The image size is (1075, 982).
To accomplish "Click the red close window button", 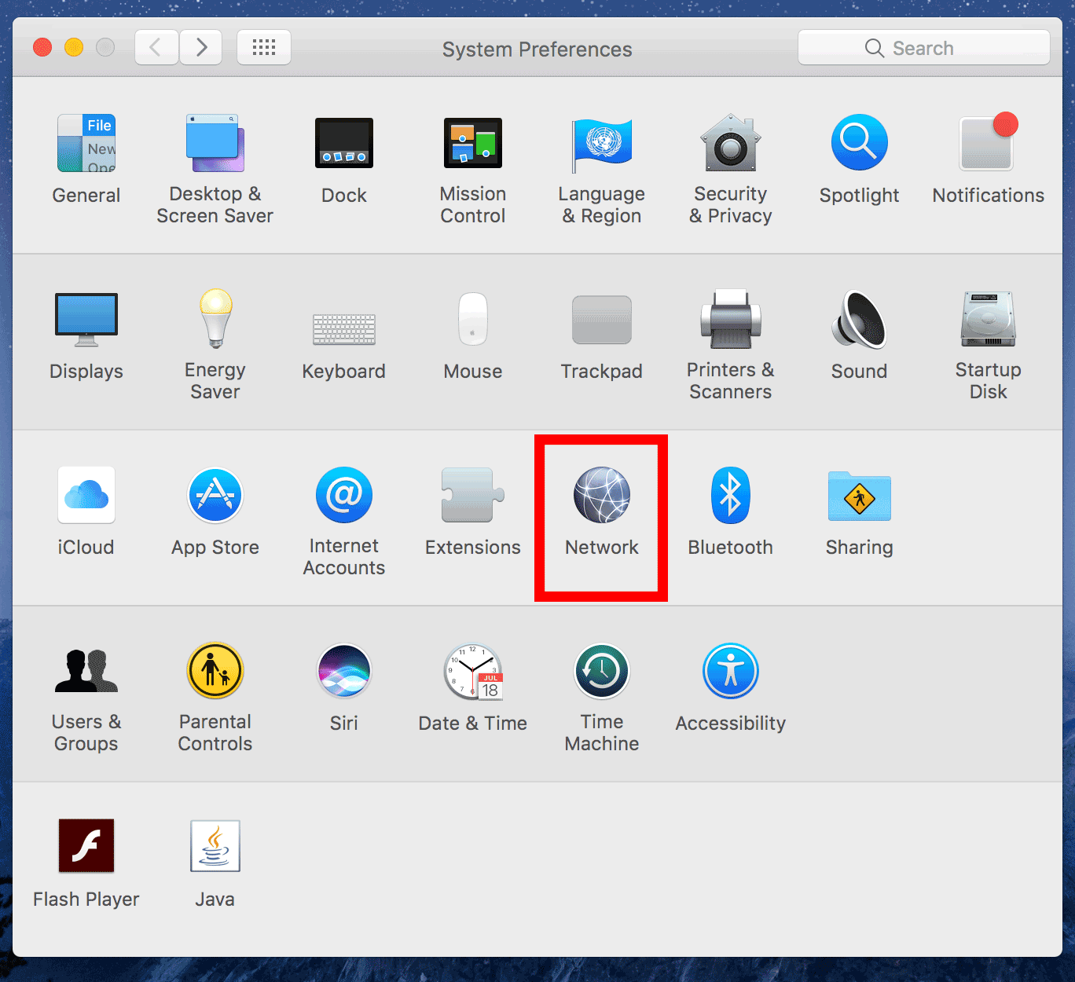I will click(42, 47).
